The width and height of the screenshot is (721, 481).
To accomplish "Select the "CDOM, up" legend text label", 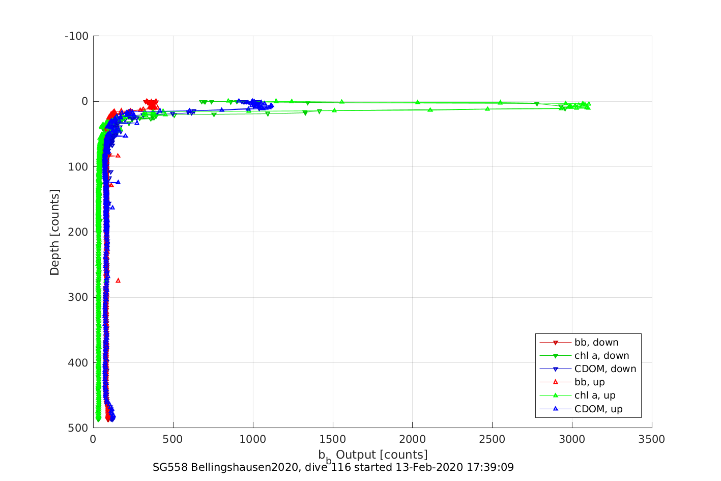I will pyautogui.click(x=598, y=409).
